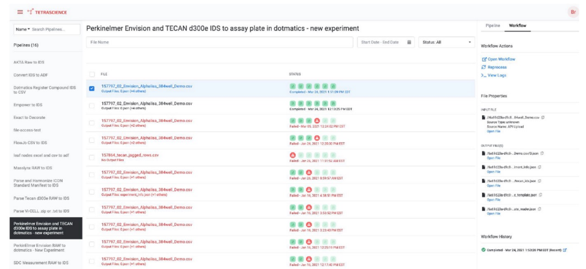Focus the Search Pipelines field
Image resolution: width=586 pixels, height=269 pixels.
[x=54, y=29]
